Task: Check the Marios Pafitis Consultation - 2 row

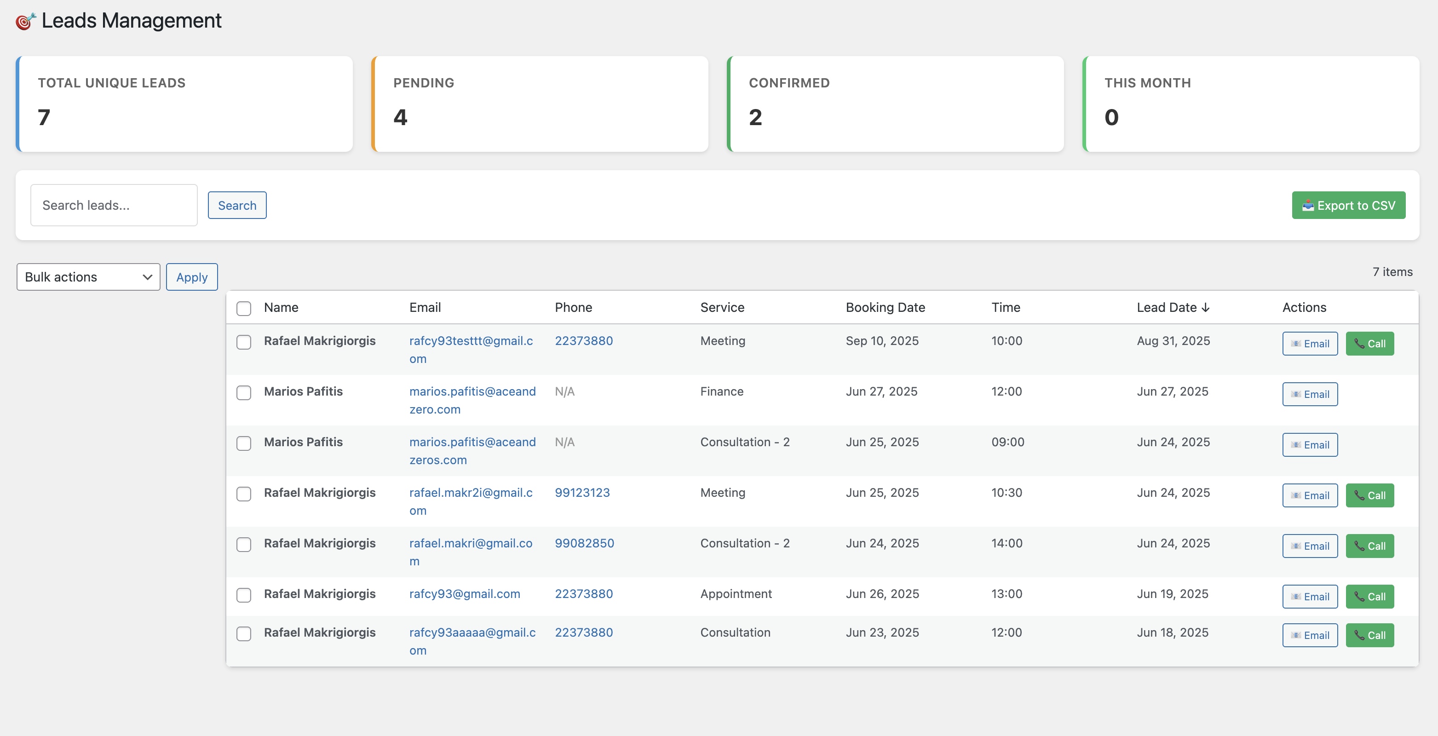Action: (x=243, y=443)
